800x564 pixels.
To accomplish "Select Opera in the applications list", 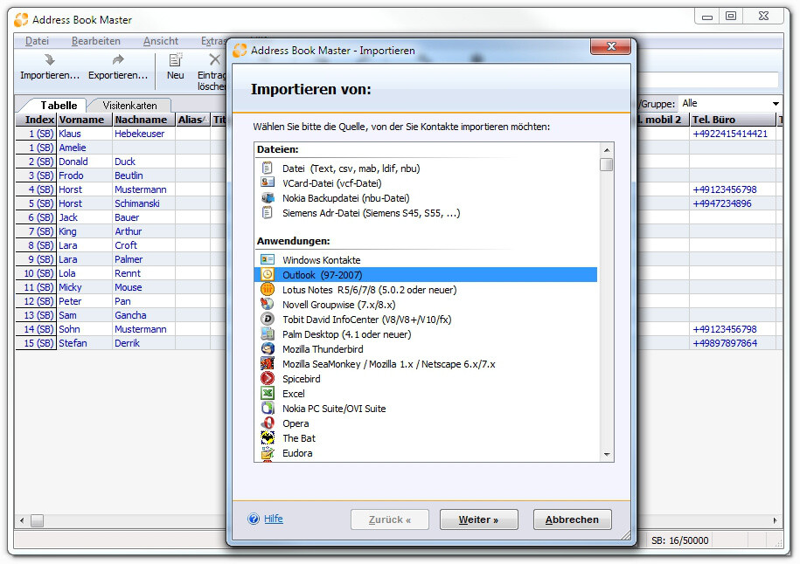I will point(296,423).
